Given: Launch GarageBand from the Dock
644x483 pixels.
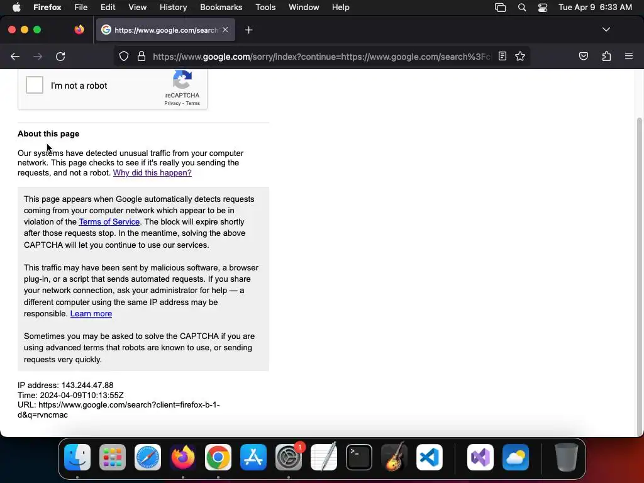Looking at the screenshot, I should (394, 457).
